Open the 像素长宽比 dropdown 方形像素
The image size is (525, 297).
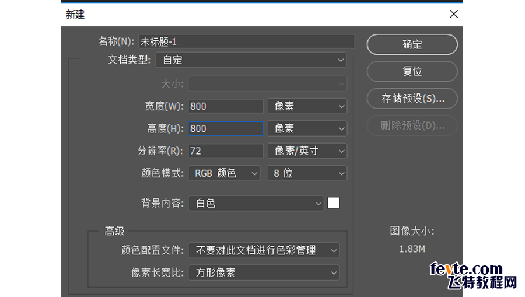point(264,272)
